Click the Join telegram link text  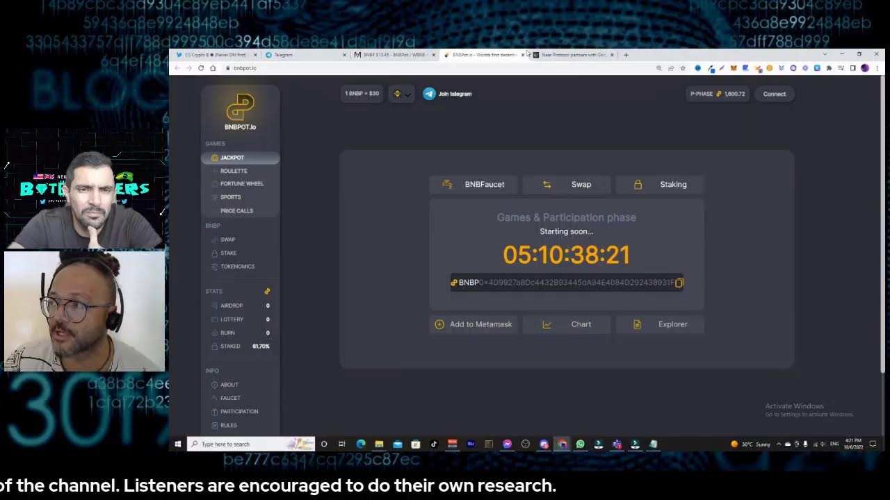tap(455, 94)
